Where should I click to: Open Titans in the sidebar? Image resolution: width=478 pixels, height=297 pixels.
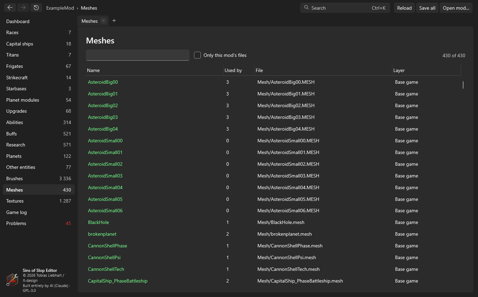(38, 55)
